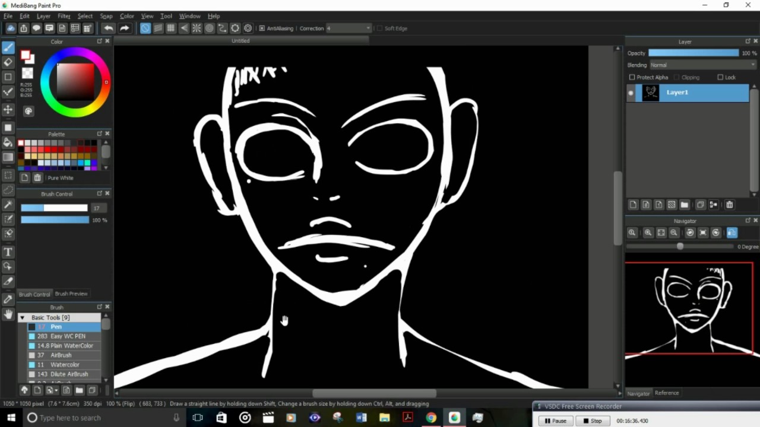Viewport: 760px width, 427px height.
Task: Click the Redo arrow in toolbar
Action: pyautogui.click(x=124, y=28)
